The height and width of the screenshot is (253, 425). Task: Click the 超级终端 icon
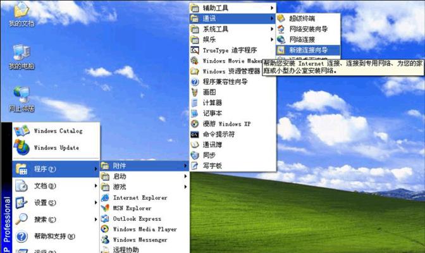281,18
